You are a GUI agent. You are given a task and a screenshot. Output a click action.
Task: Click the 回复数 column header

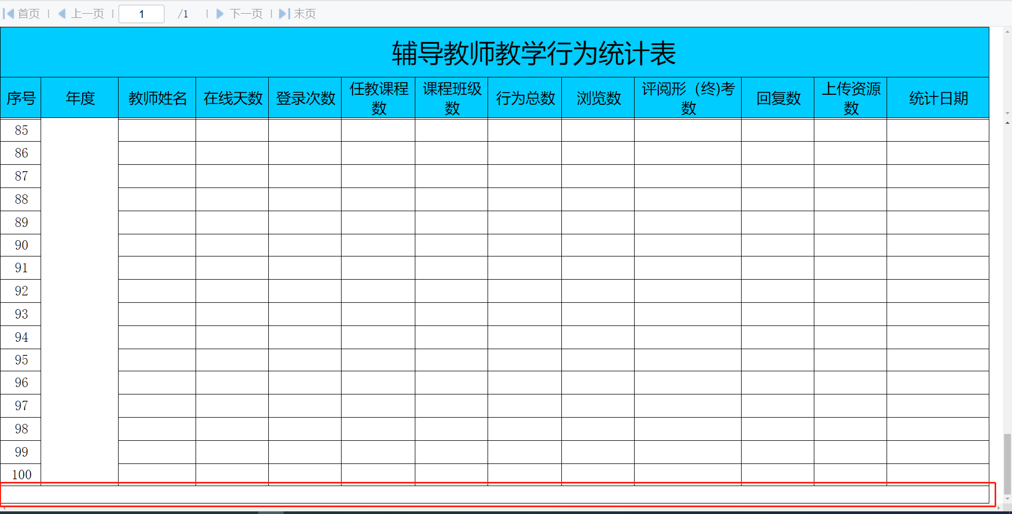(778, 98)
